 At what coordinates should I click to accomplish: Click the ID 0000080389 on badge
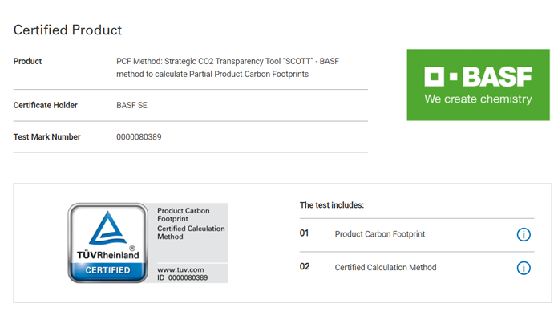coord(182,277)
